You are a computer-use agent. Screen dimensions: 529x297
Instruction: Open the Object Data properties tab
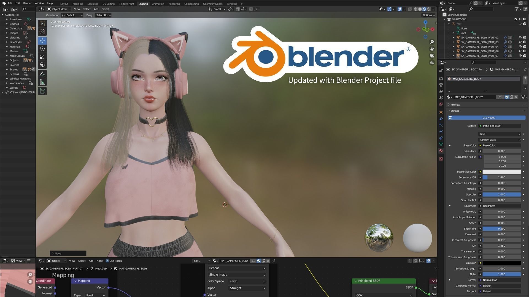441,144
